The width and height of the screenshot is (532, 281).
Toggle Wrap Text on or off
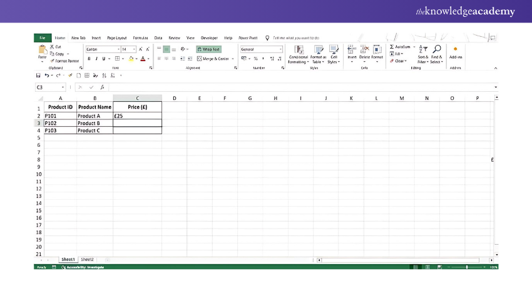pos(208,49)
